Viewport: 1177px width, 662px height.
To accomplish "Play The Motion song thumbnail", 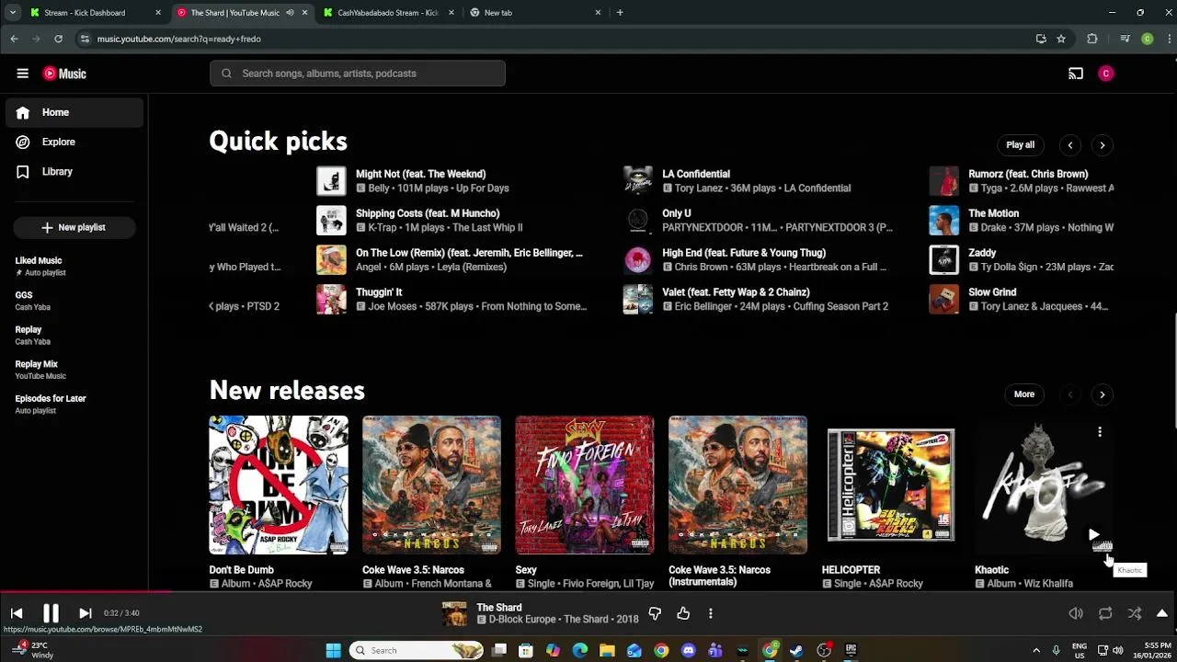I will [x=943, y=221].
